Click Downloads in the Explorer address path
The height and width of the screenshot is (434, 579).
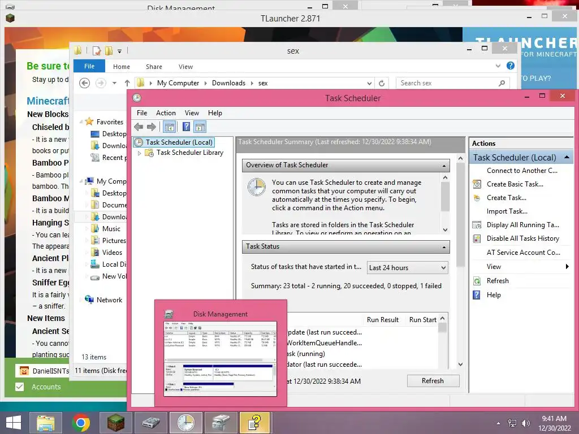pyautogui.click(x=228, y=83)
